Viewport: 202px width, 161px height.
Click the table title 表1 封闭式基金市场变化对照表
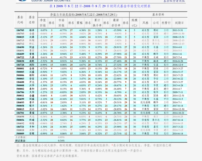100,6
